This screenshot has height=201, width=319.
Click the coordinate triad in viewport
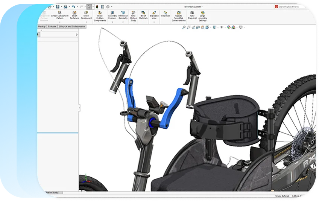pos(87,179)
